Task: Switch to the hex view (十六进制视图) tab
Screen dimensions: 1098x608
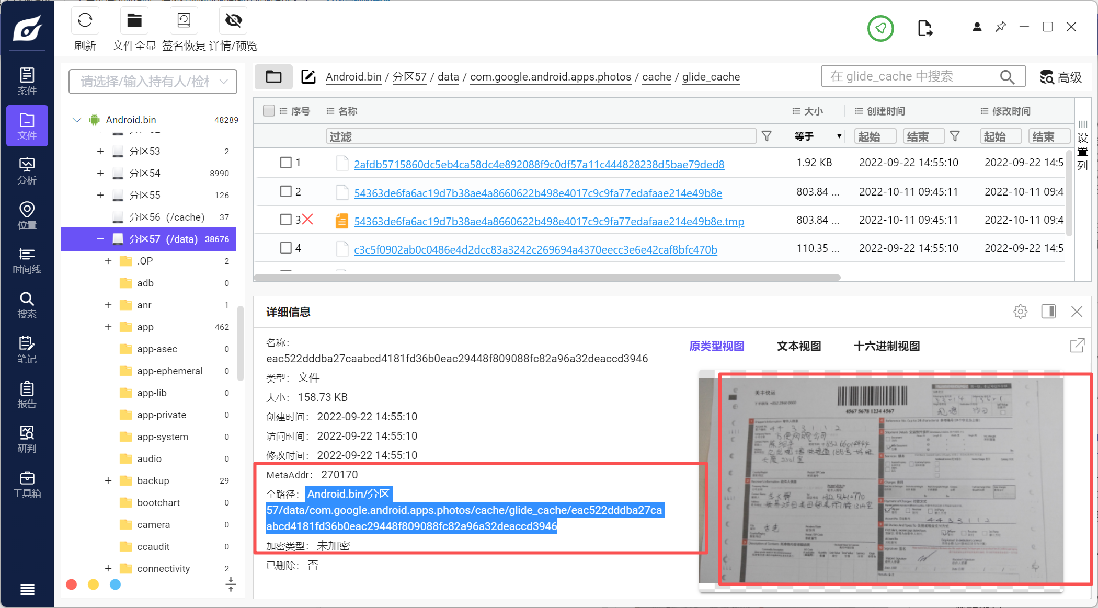Action: pyautogui.click(x=886, y=346)
